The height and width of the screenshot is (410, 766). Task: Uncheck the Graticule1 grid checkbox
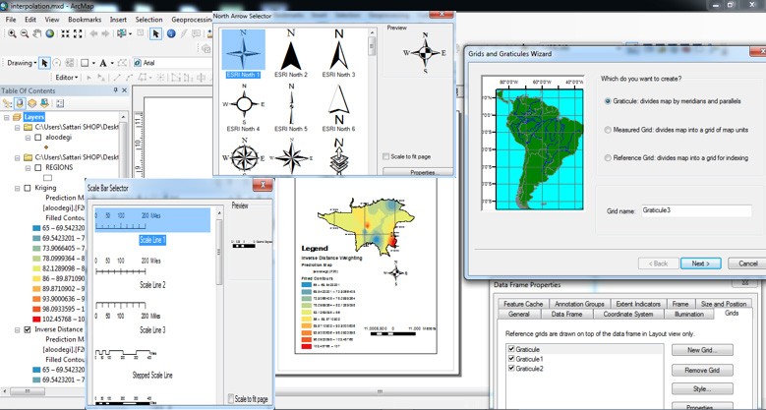point(508,360)
